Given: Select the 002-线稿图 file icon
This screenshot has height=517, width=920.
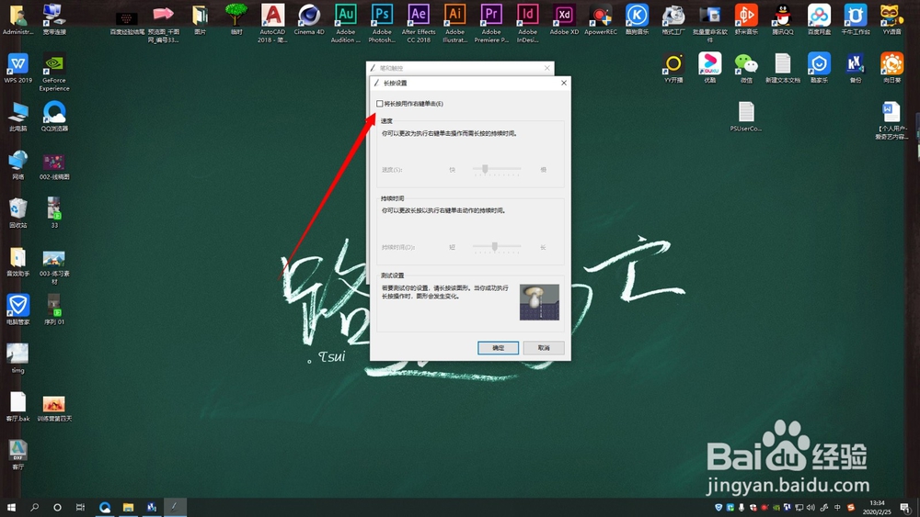Looking at the screenshot, I should point(54,164).
